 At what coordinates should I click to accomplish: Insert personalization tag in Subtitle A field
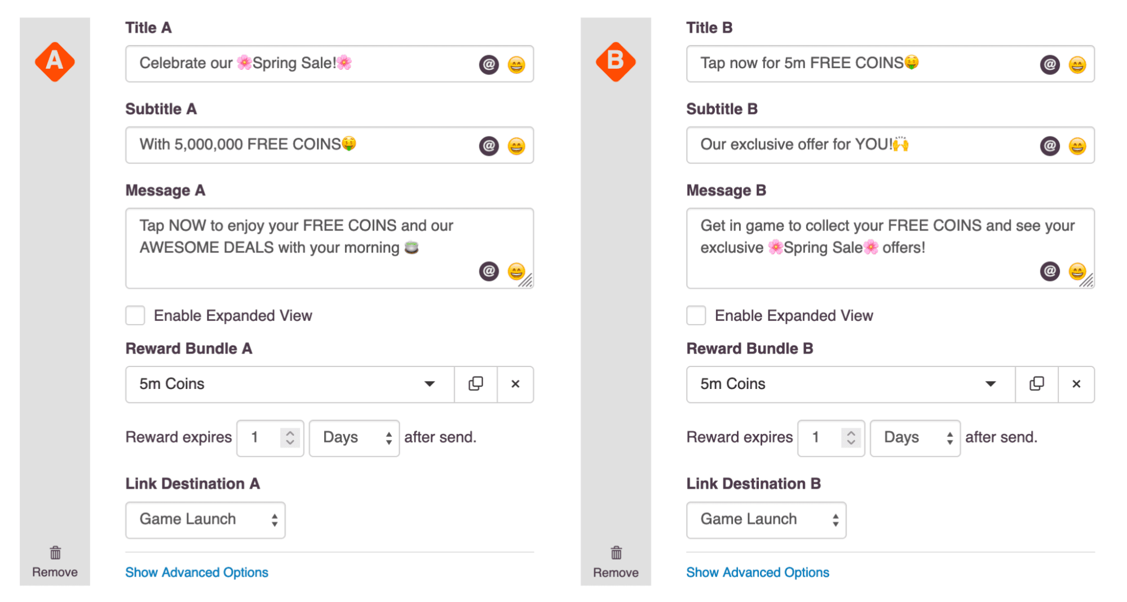pos(489,146)
